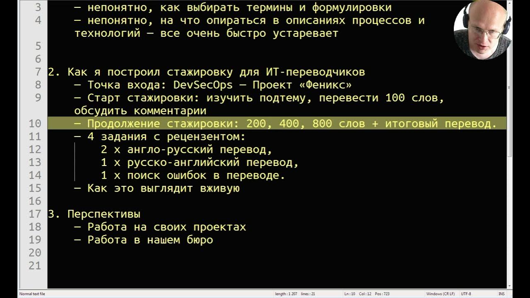The width and height of the screenshot is (530, 298).
Task: Click the round webcam video thumbnail
Action: [483, 30]
